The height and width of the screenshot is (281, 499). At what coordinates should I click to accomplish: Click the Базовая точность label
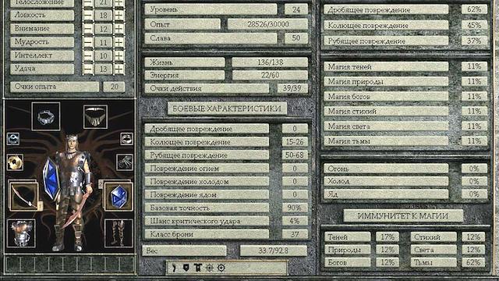click(x=207, y=208)
